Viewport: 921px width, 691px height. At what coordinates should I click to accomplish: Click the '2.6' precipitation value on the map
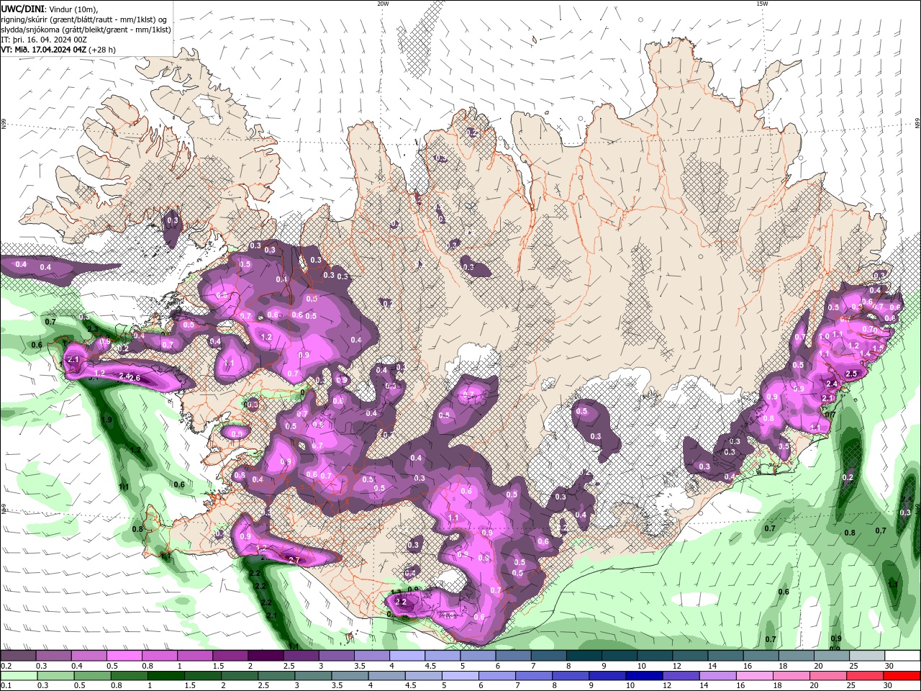coord(134,379)
